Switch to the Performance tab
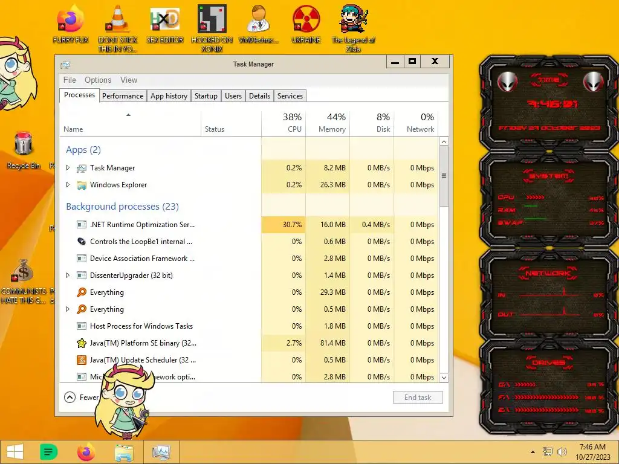619x464 pixels. pos(123,96)
